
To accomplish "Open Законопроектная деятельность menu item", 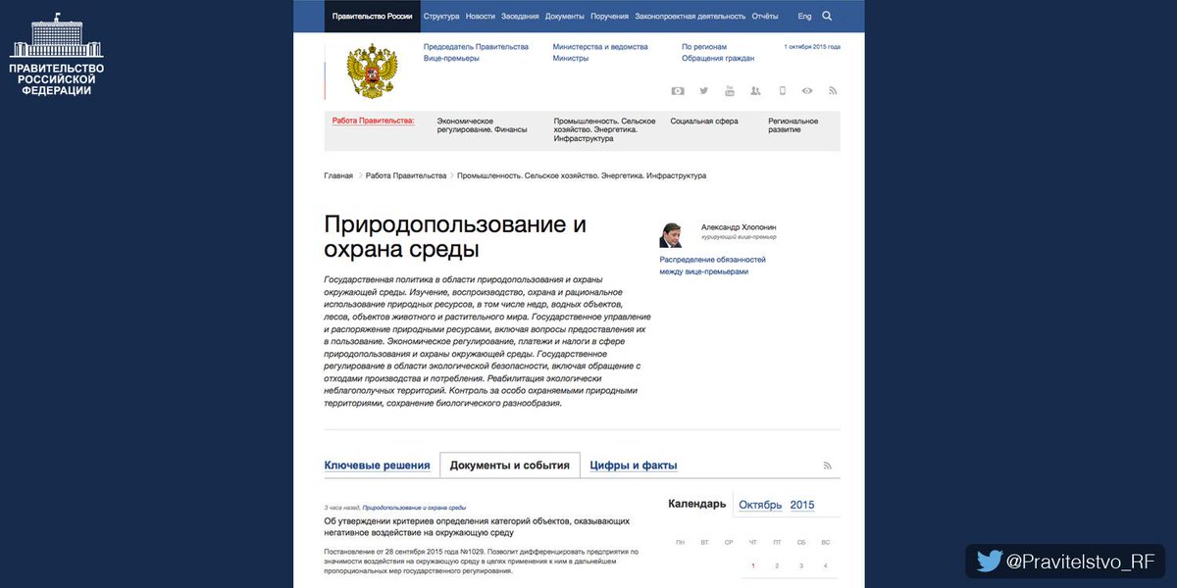I will click(691, 17).
